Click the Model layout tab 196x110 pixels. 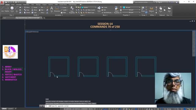(4, 109)
